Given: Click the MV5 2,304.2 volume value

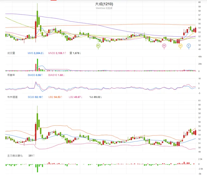Looking at the screenshot, I should pyautogui.click(x=36, y=53).
